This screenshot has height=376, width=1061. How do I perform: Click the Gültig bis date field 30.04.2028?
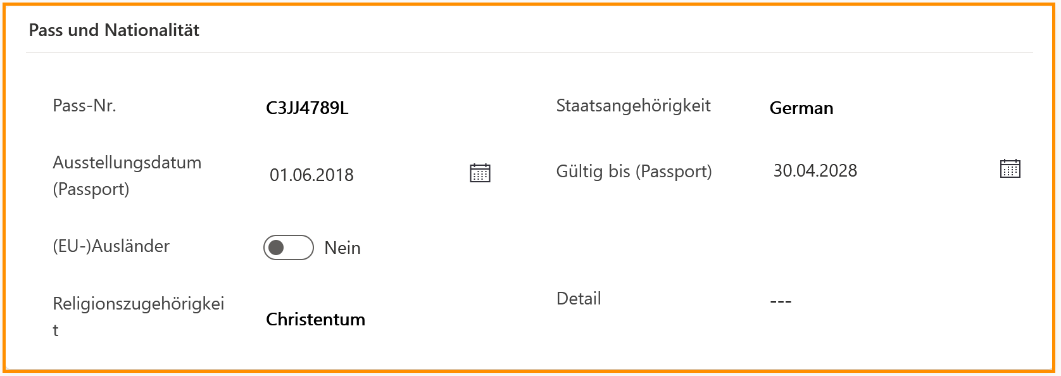coord(815,171)
